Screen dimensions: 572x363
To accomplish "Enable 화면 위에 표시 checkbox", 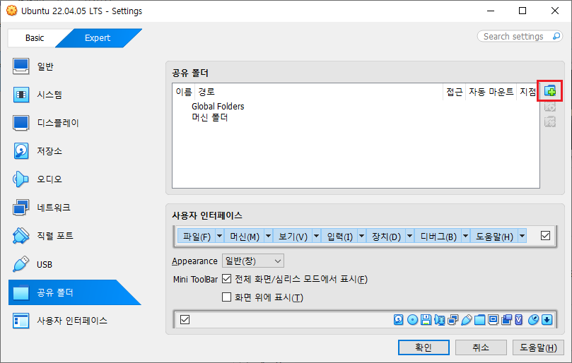I will [226, 297].
